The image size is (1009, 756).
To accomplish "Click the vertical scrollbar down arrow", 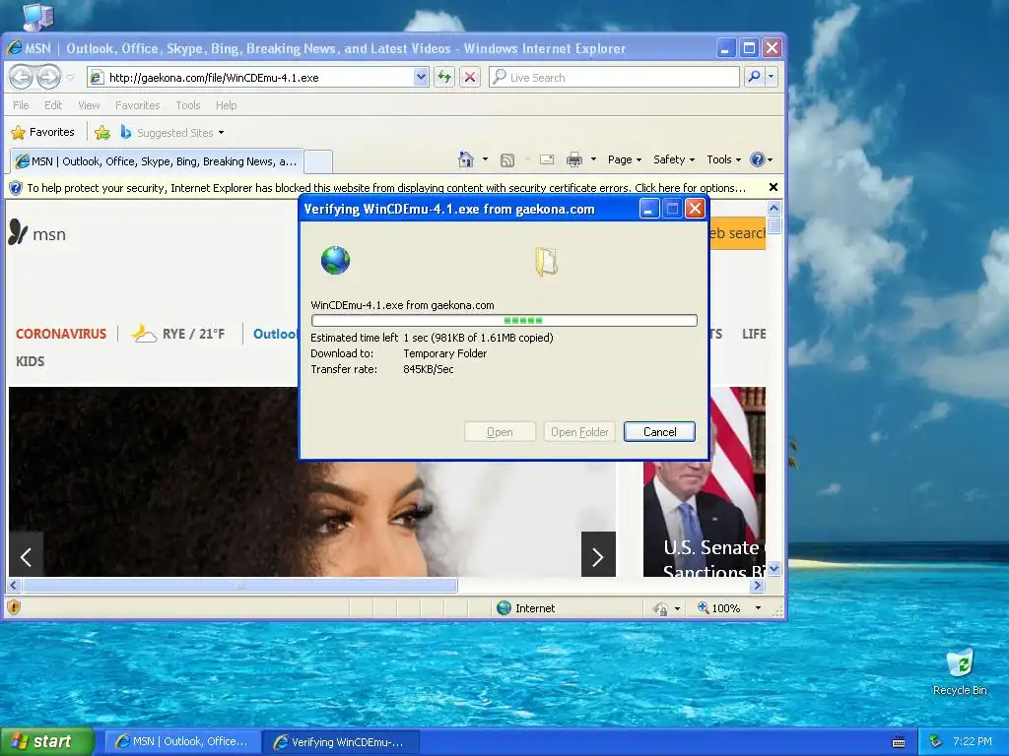I will tap(774, 568).
